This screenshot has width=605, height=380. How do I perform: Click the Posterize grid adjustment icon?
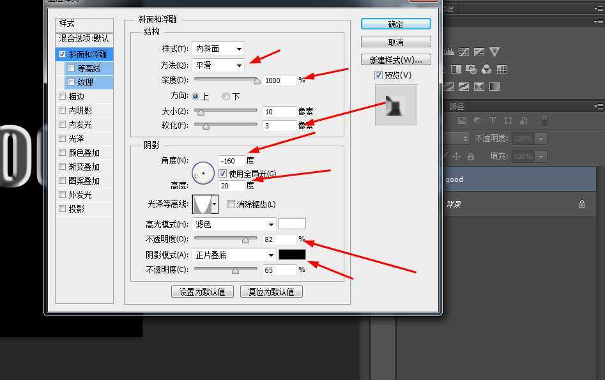pyautogui.click(x=502, y=68)
